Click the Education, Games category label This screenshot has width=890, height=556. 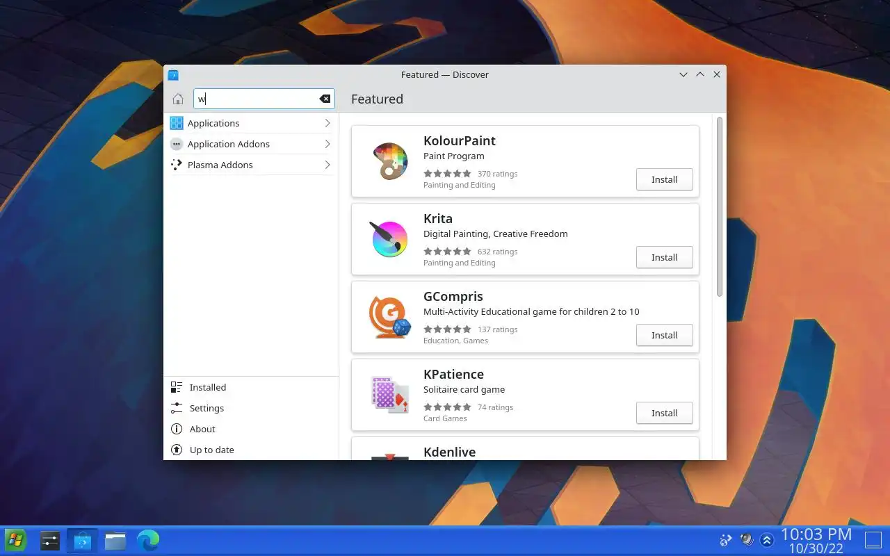pos(455,341)
